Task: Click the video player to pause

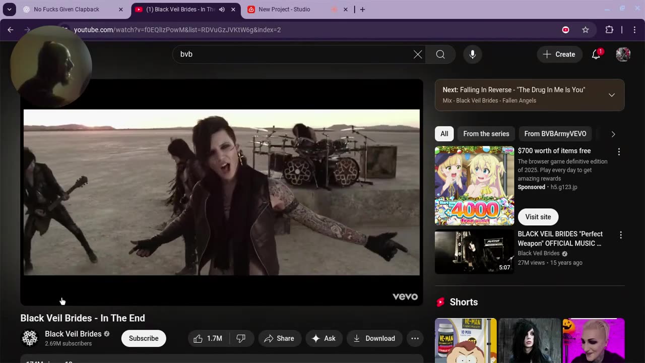Action: (222, 192)
